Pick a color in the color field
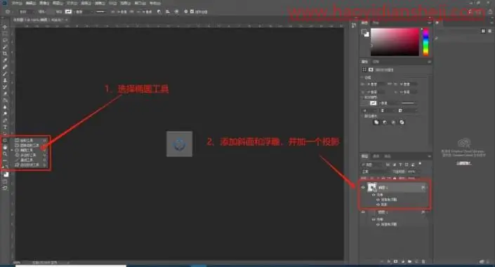The image size is (495, 267). pos(395,42)
